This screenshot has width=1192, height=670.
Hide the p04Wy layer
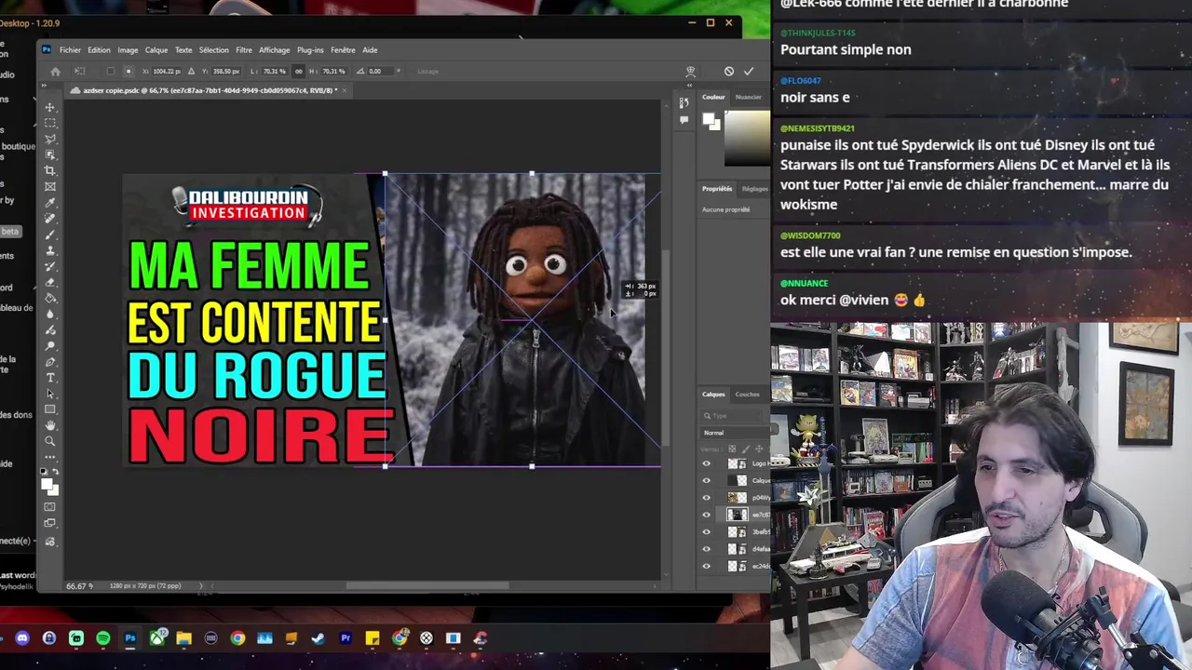[x=706, y=498]
